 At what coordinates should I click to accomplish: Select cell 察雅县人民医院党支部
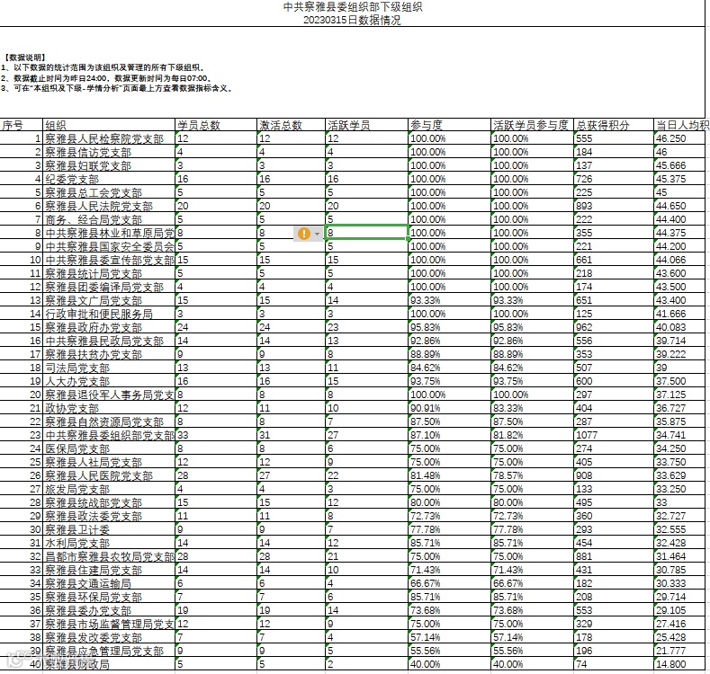click(x=109, y=475)
